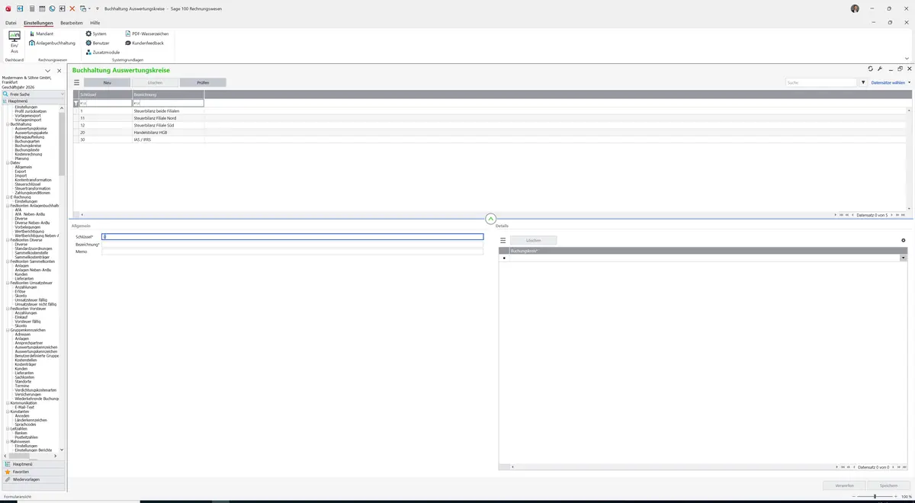
Task: Click into the Schlüssel input field
Action: coord(293,237)
